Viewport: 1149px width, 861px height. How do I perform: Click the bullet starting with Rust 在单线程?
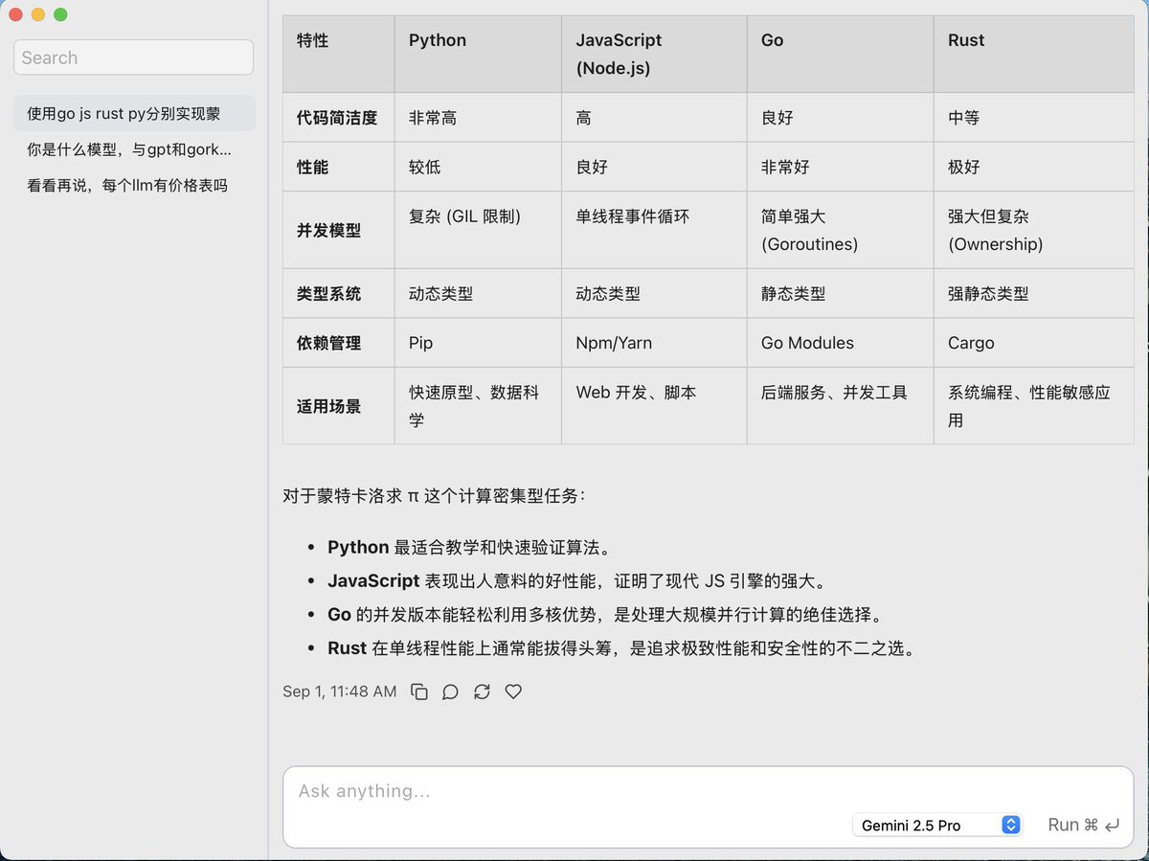tap(622, 648)
